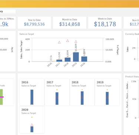Select the 2019 bar in Sales vs Target chart
The width and height of the screenshot is (139, 135).
(76, 57)
